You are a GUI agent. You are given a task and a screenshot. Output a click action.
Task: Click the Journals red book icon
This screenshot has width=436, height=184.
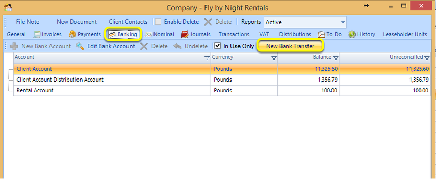(x=185, y=34)
